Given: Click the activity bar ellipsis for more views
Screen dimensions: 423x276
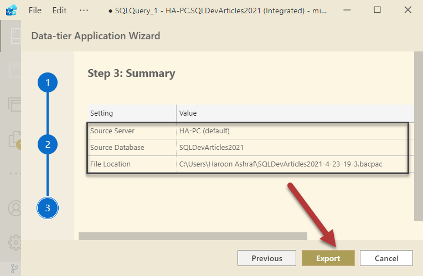Looking at the screenshot, I should [x=12, y=172].
